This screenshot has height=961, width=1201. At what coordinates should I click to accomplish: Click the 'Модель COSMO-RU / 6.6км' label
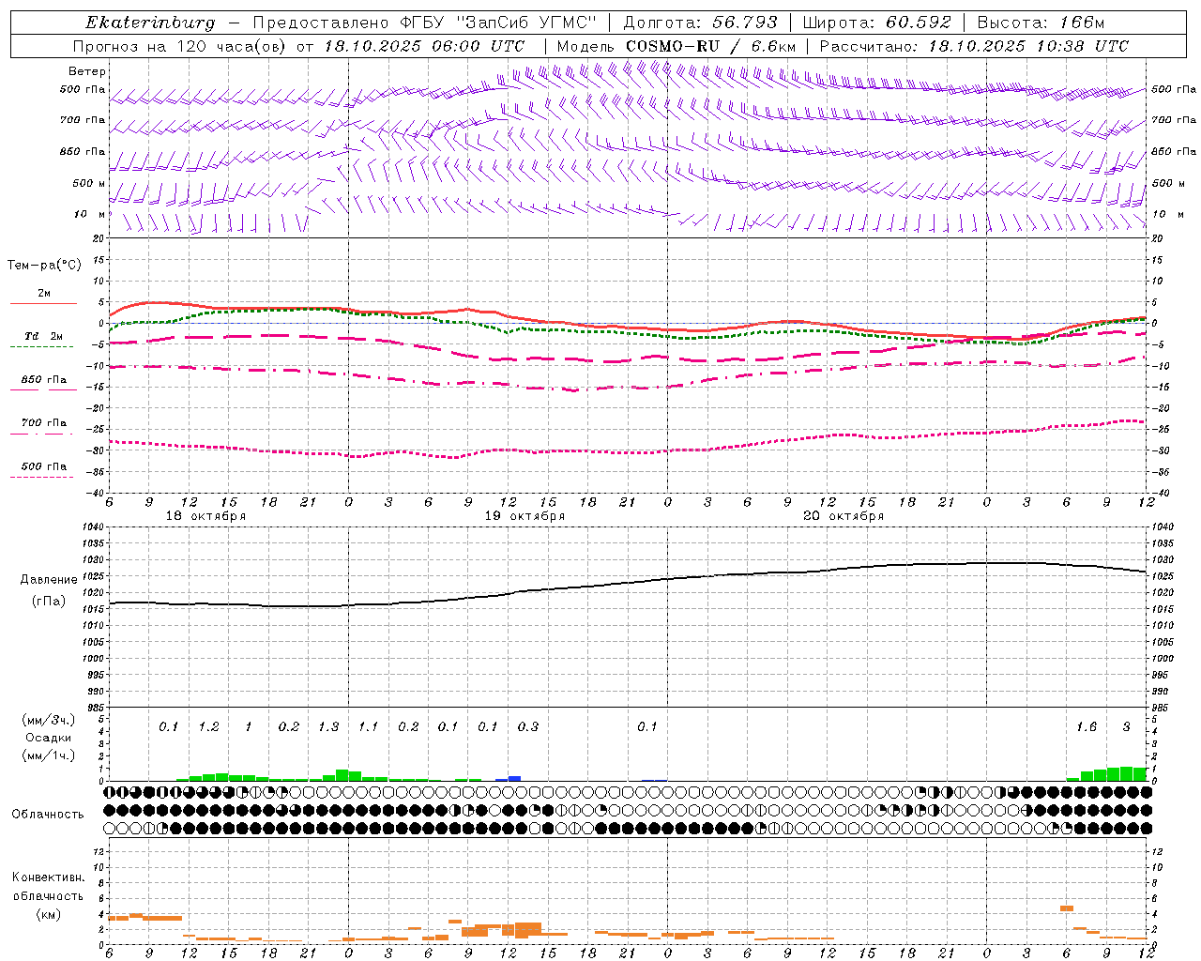tap(677, 46)
